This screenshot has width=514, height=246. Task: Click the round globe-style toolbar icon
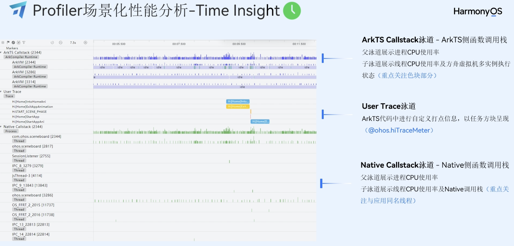coord(13,42)
